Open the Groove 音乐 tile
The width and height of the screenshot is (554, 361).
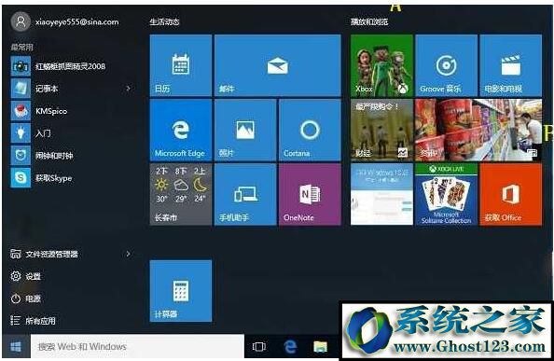coord(446,65)
